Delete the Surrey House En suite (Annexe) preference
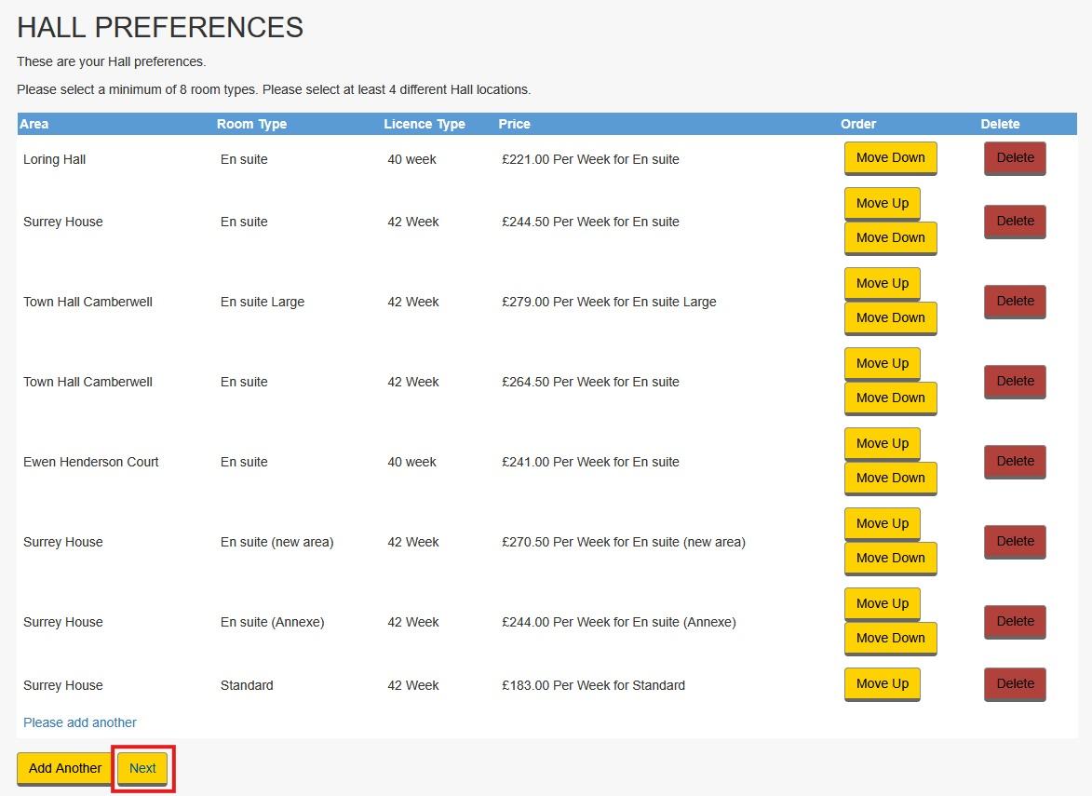Screen dimensions: 1092x796 [x=1015, y=621]
